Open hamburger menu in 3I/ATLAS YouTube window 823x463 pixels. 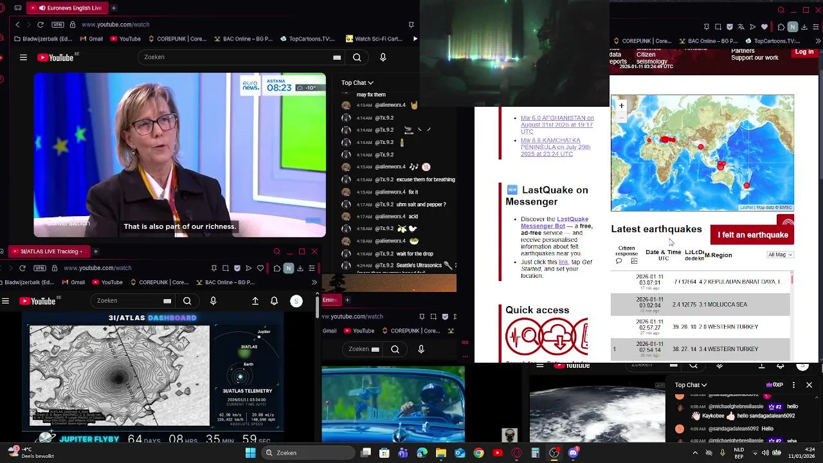tap(5, 301)
